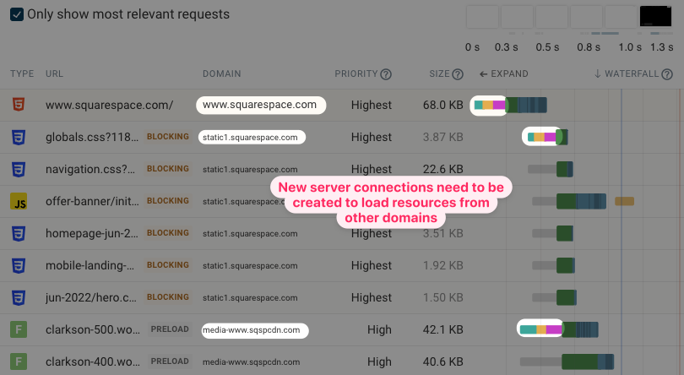Click the 22.6 KB size cell
Screen dimensions: 684x375
442,170
